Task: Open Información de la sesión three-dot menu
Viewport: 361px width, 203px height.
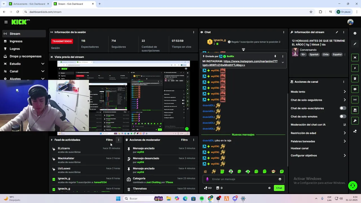Action: click(x=193, y=32)
